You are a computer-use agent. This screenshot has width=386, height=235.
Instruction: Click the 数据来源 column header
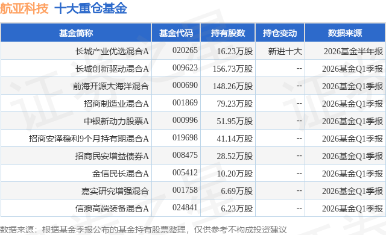345,33
